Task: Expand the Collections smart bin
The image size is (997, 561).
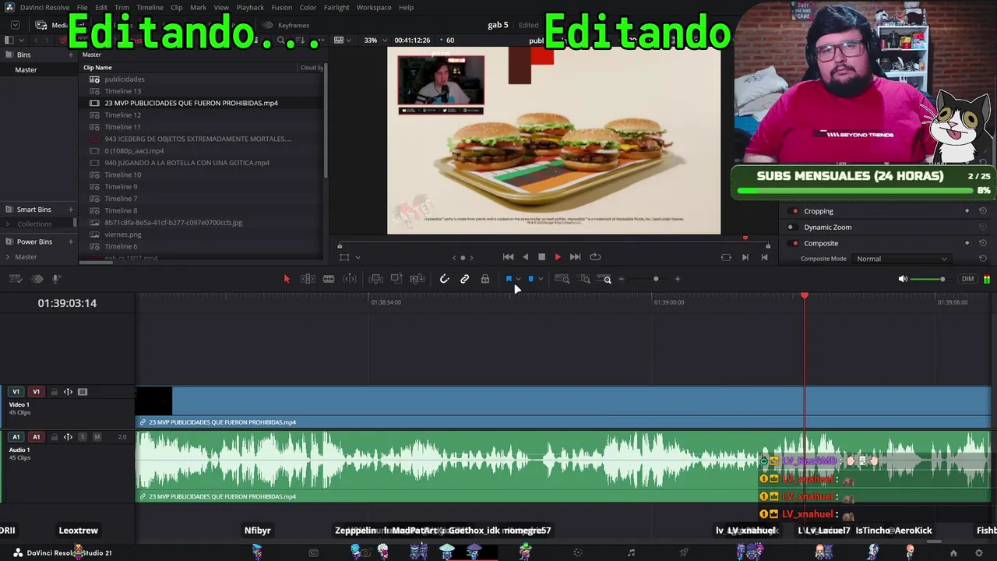Action: point(8,224)
